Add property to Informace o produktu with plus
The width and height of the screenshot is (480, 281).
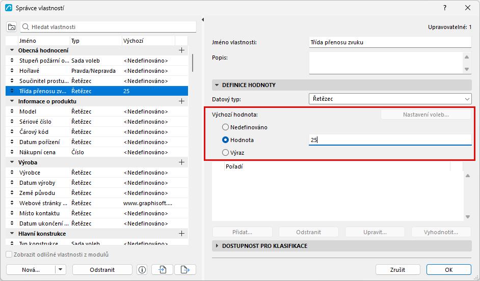tap(181, 101)
